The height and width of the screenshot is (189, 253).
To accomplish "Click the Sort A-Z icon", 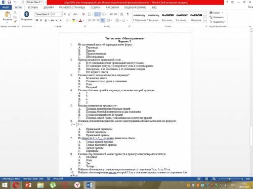I will click(x=122, y=14).
